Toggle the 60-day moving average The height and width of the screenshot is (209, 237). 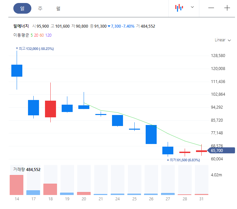point(42,35)
